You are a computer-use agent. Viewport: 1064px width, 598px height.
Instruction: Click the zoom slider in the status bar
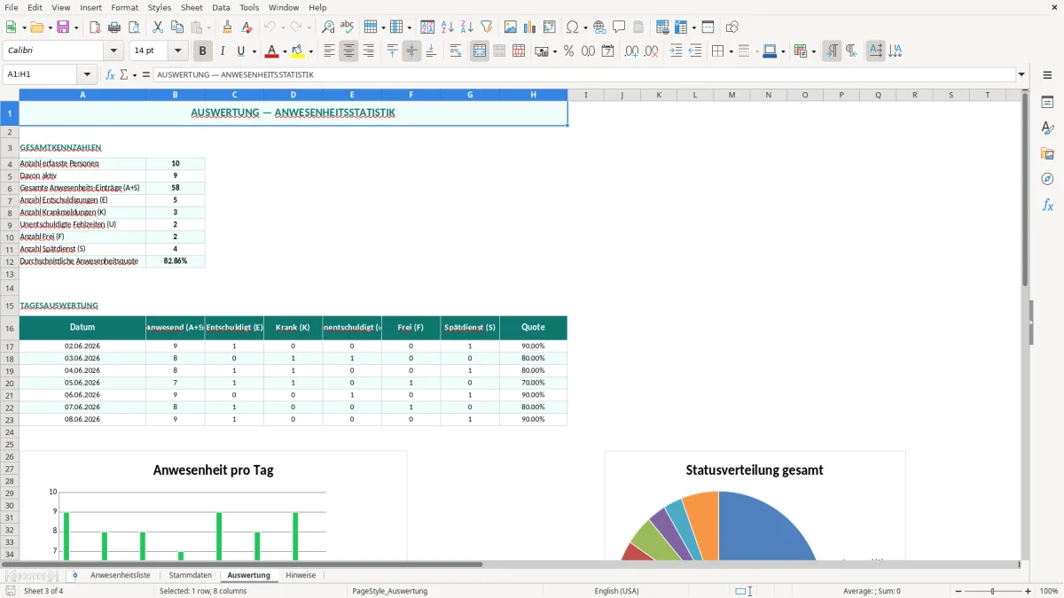pyautogui.click(x=992, y=591)
